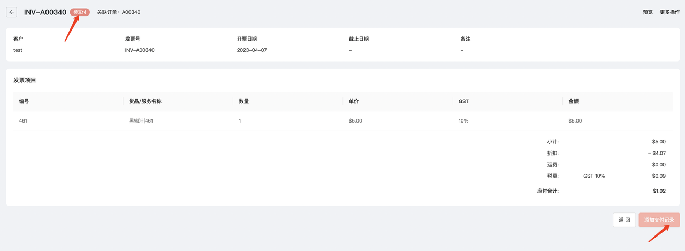The image size is (685, 251).
Task: Click invoice number value INV-A00340
Action: pyautogui.click(x=140, y=50)
